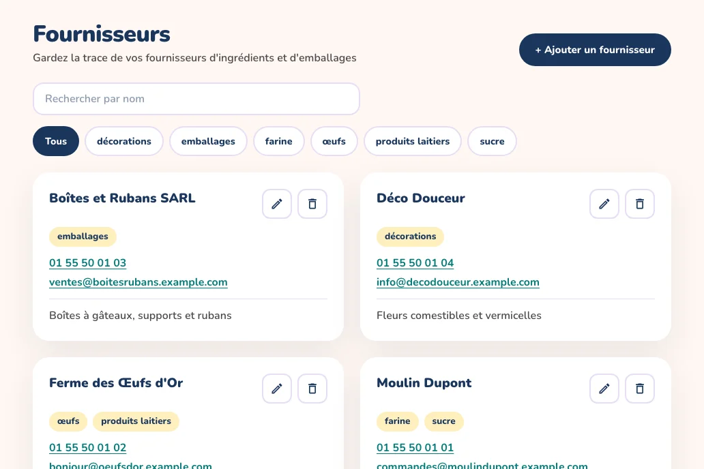Call 01 55 50 01 02

[x=87, y=448]
